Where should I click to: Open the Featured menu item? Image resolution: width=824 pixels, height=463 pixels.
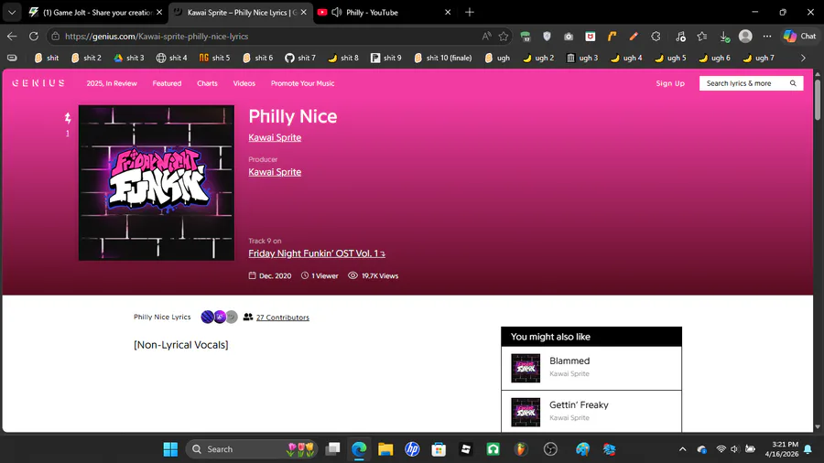coord(167,83)
